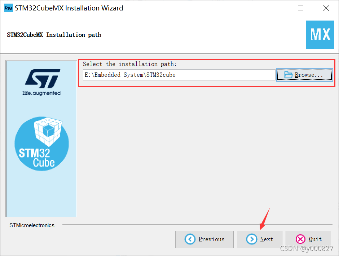Image resolution: width=339 pixels, height=256 pixels.
Task: Click the ST icon in the title bar
Action: 9,8
